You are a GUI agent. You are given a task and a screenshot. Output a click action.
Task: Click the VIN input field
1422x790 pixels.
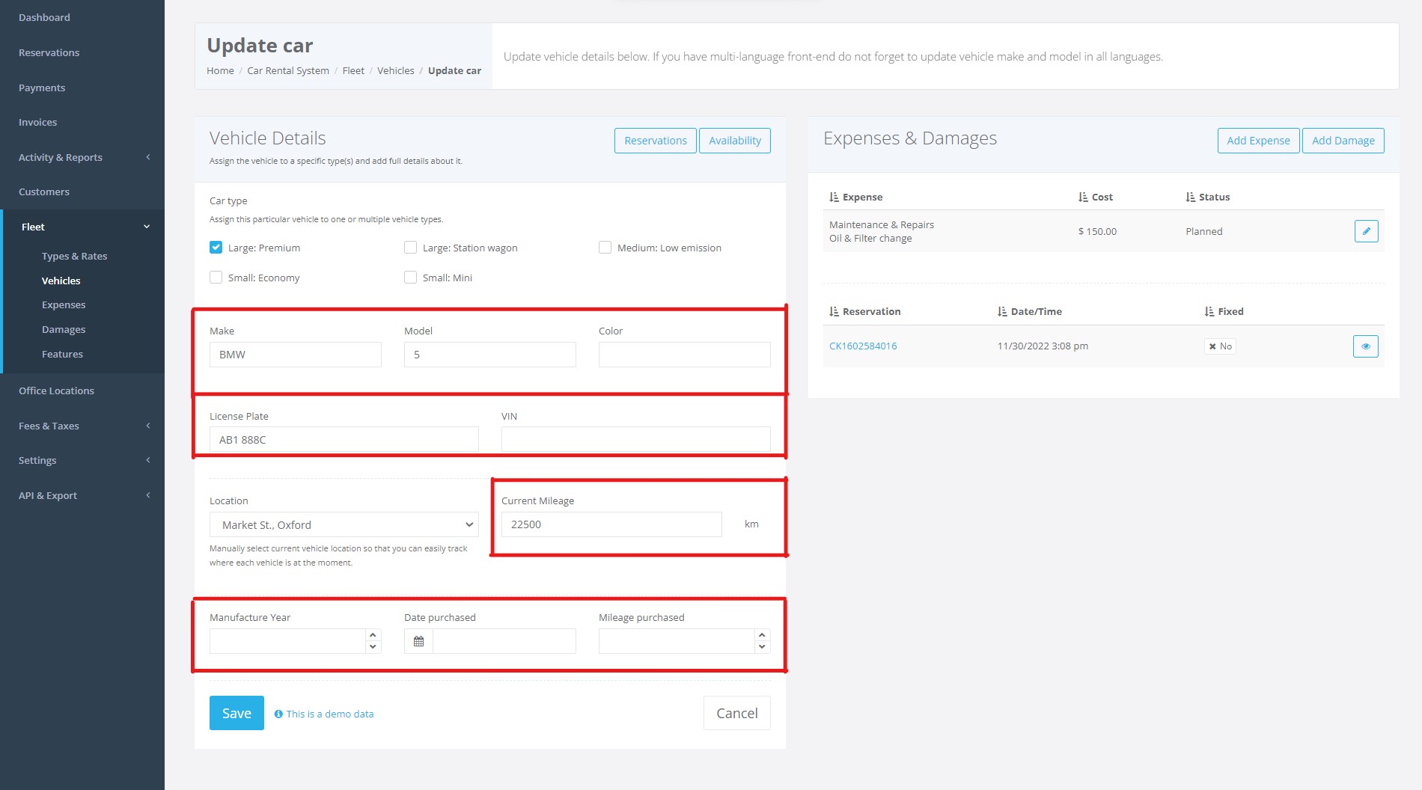tap(636, 440)
